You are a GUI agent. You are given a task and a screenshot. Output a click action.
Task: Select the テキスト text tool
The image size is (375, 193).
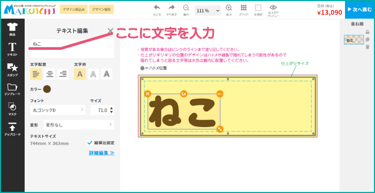pos(12,49)
